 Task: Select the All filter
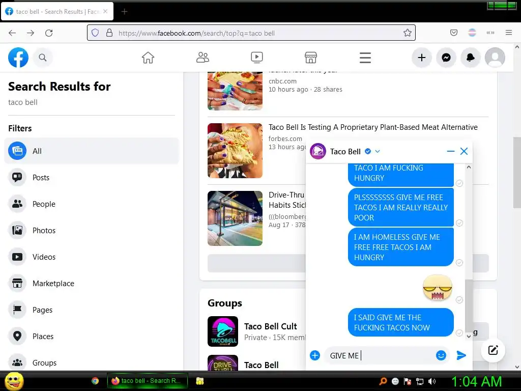click(92, 151)
